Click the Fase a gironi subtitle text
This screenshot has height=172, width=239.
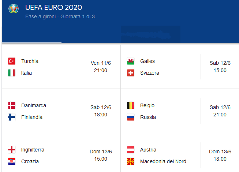pos(41,17)
